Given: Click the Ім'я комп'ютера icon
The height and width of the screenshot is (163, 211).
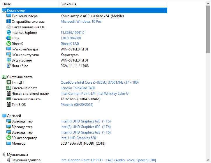Looking at the screenshot, I should 9,49.
